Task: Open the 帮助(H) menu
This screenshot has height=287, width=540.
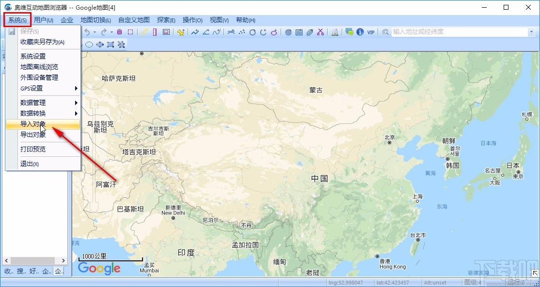Action: pos(246,20)
